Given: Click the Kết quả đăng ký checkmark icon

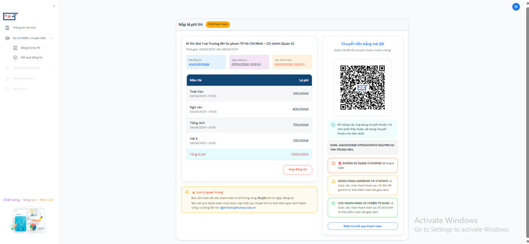Looking at the screenshot, I should click(15, 58).
